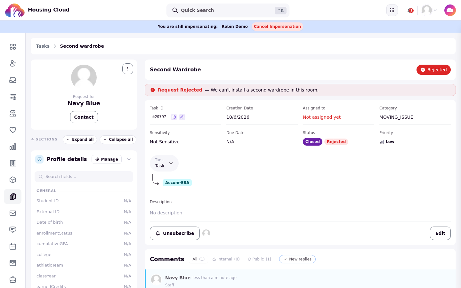Open the chat message sidebar icon
The width and height of the screenshot is (461, 288).
[x=13, y=230]
